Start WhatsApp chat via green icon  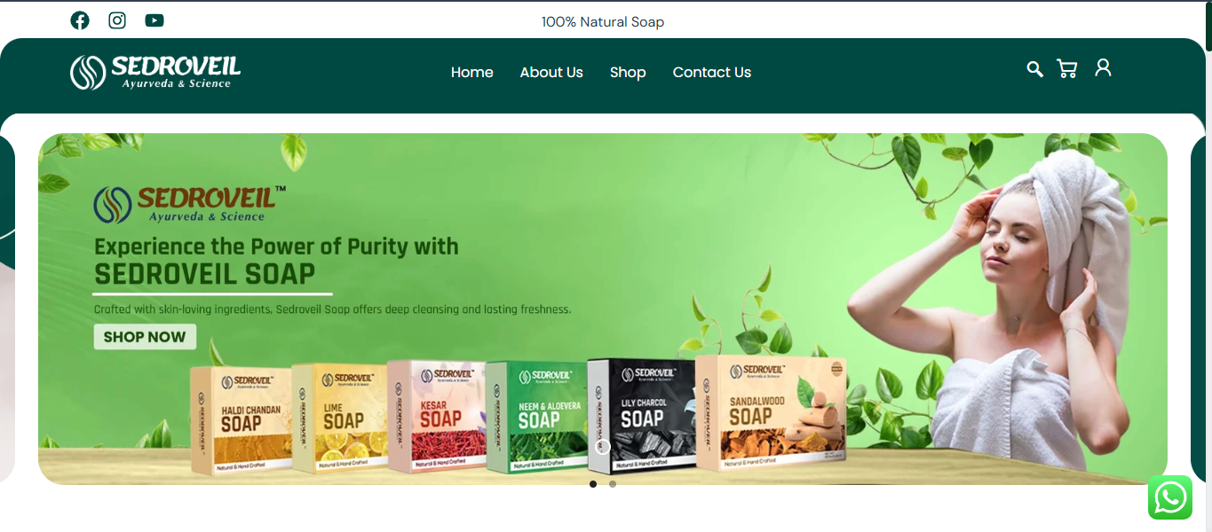(x=1170, y=497)
